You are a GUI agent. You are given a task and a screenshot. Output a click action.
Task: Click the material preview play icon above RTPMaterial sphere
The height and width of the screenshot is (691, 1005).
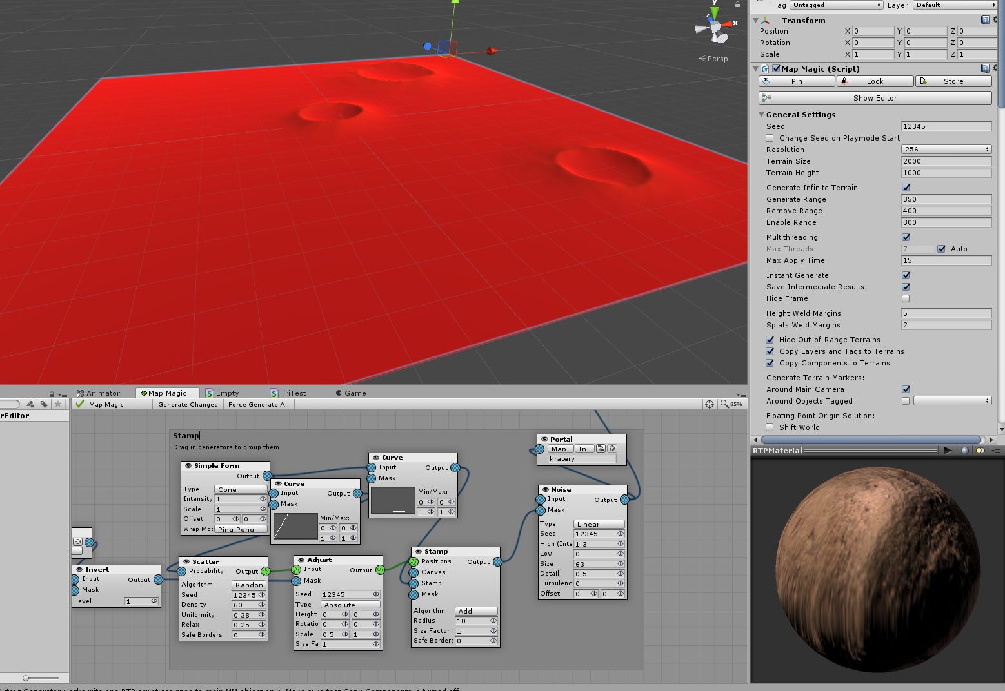[948, 450]
